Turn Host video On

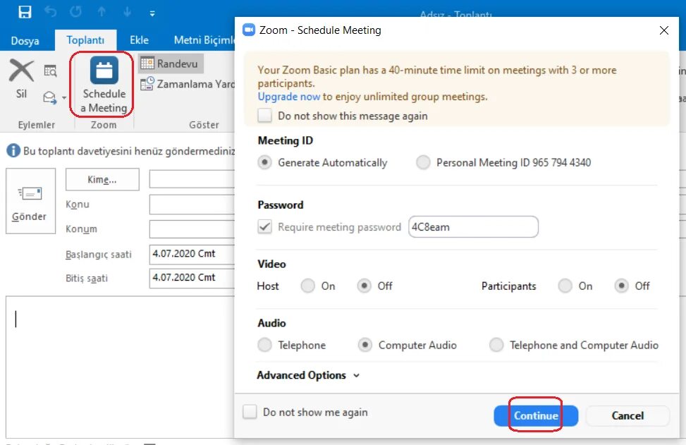pyautogui.click(x=307, y=286)
